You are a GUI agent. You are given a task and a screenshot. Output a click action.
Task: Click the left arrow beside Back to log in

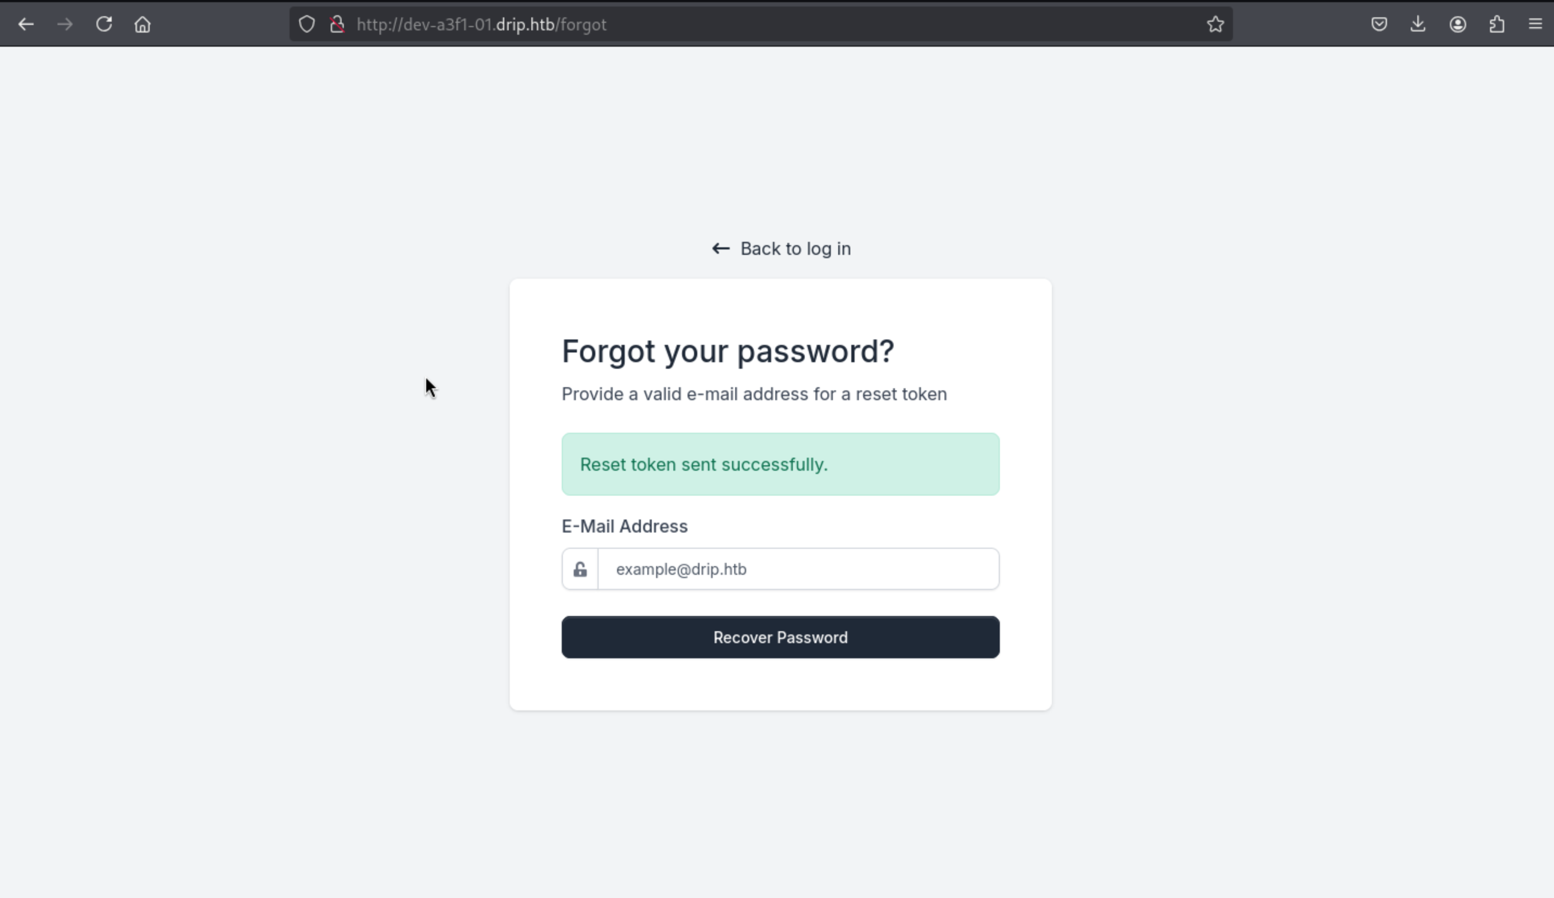click(721, 248)
